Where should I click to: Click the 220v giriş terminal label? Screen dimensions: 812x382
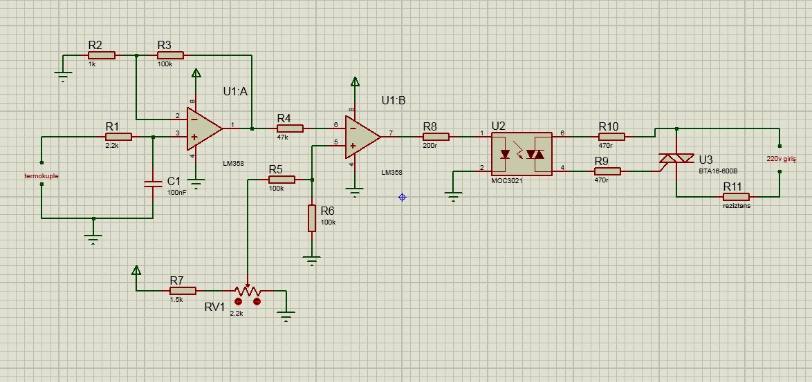tap(781, 159)
